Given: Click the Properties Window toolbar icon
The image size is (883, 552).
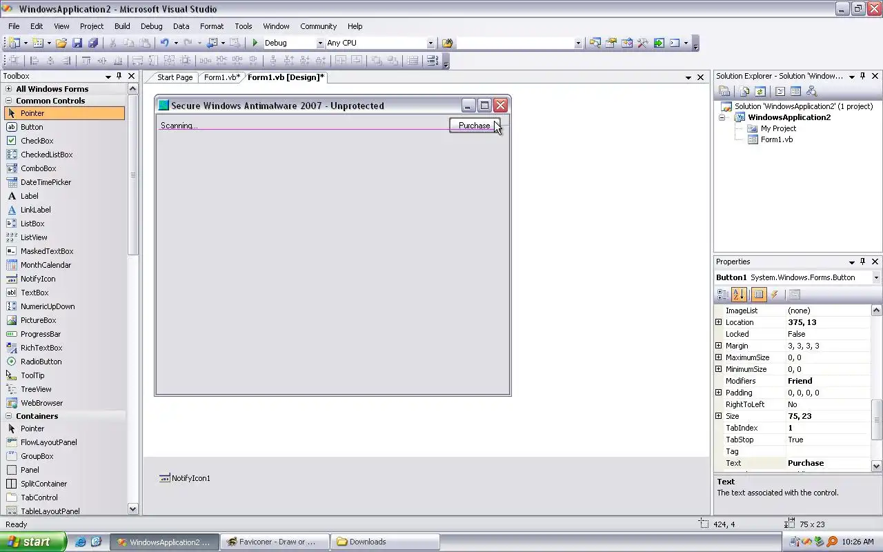Looking at the screenshot, I should click(611, 43).
